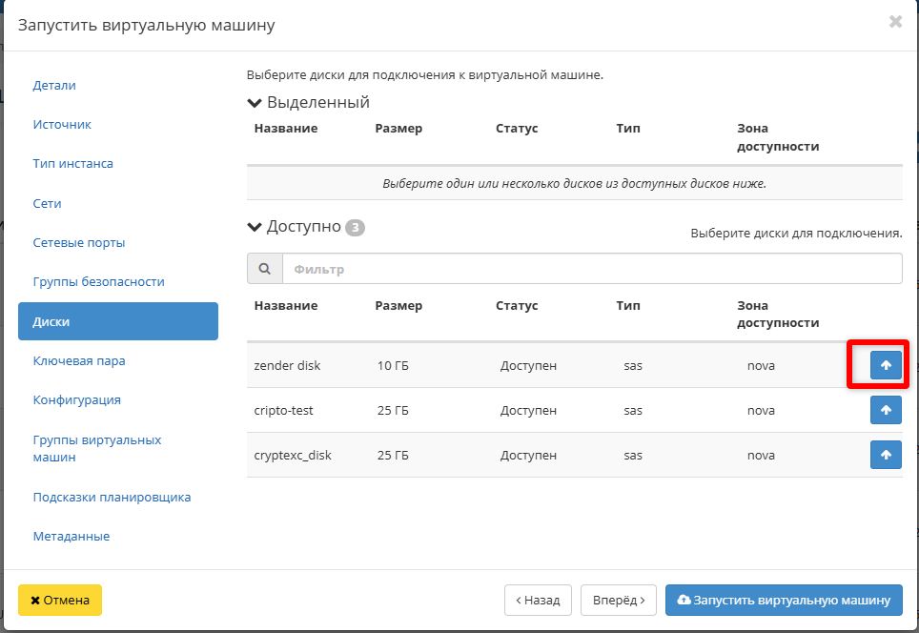Open the Метаданные tab

pyautogui.click(x=71, y=536)
